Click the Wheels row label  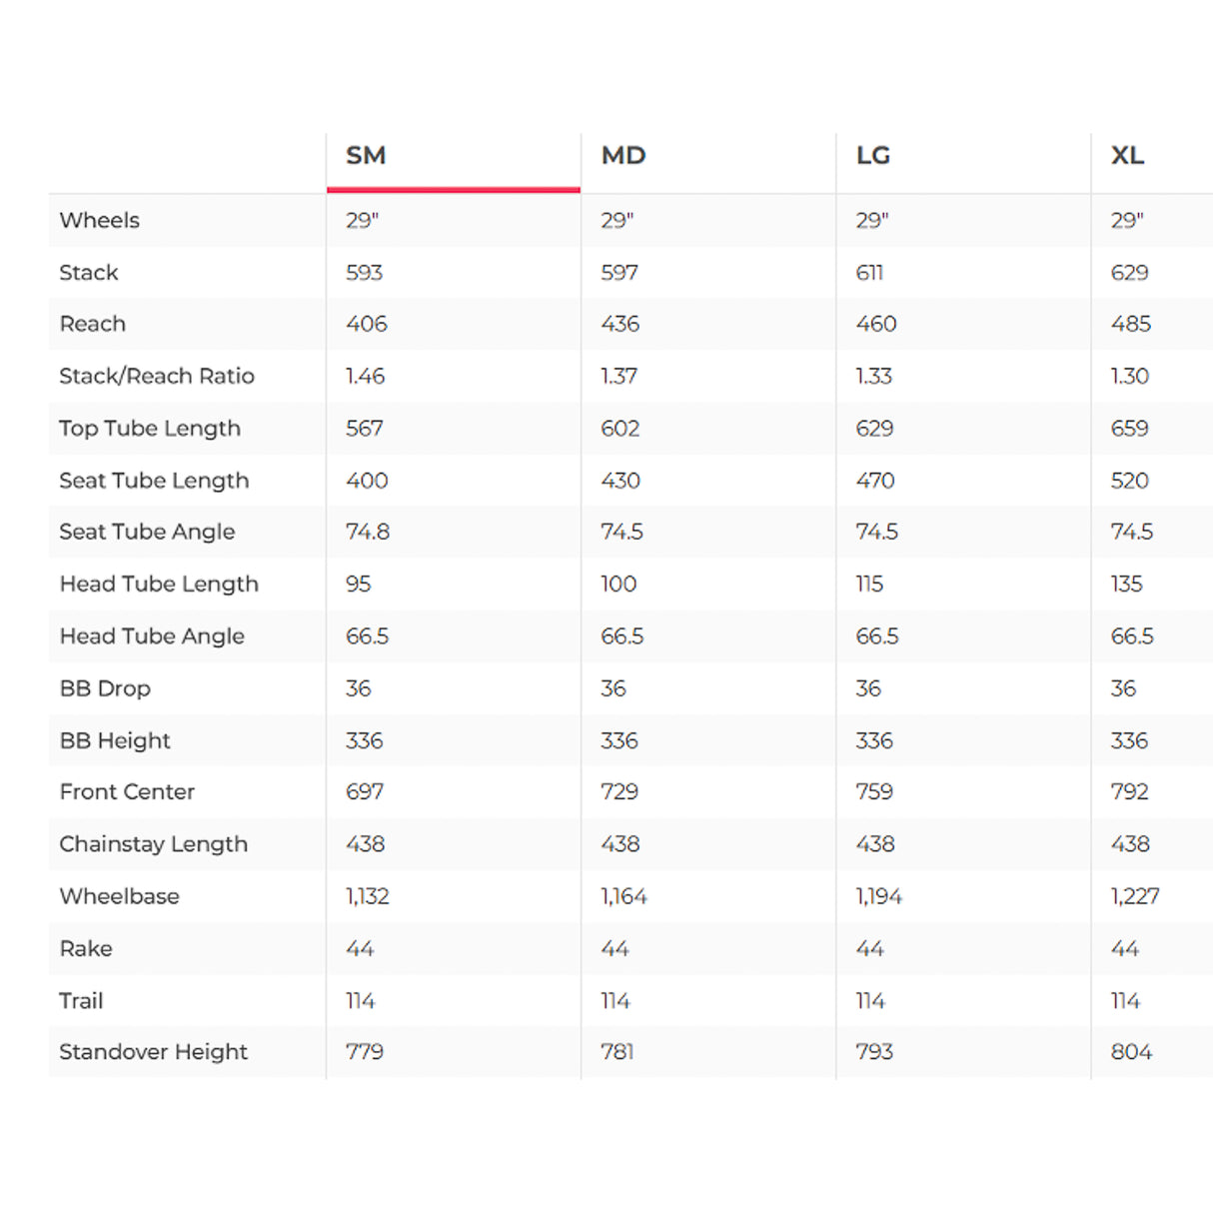click(100, 220)
